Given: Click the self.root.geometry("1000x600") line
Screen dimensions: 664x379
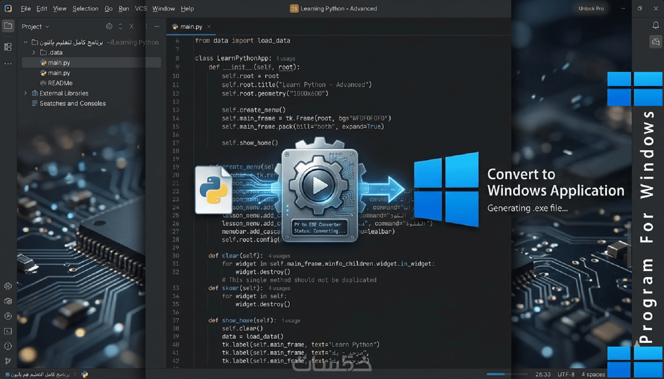Looking at the screenshot, I should pyautogui.click(x=275, y=93).
